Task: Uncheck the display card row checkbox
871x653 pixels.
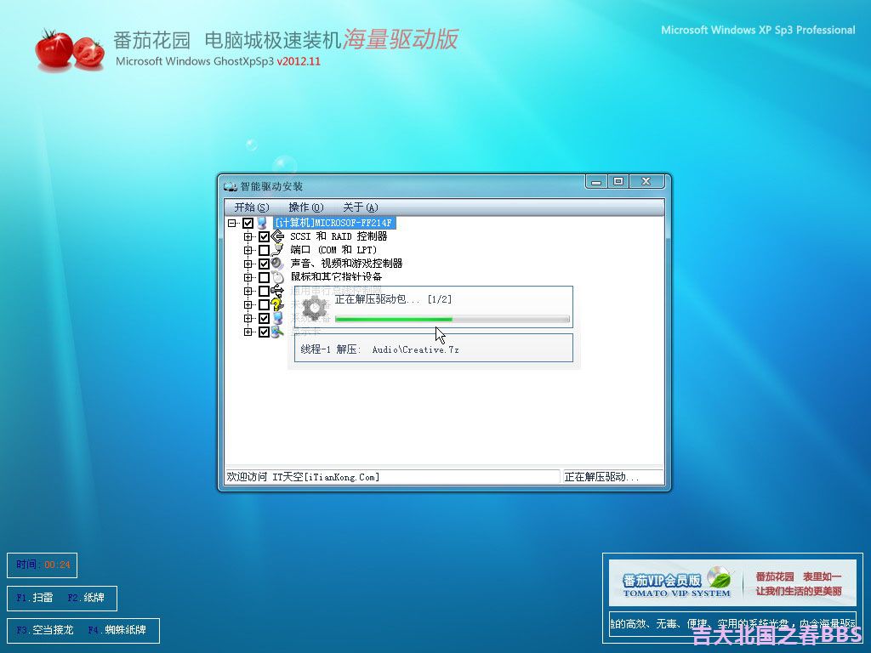Action: coord(264,332)
